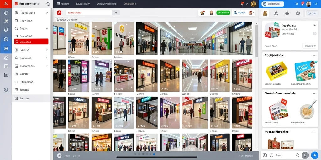Expand the first sidebar row using its chevron
The width and height of the screenshot is (321, 160).
coord(47,13)
